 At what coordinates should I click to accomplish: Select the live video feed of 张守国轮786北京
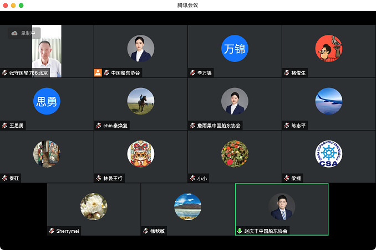[47, 51]
